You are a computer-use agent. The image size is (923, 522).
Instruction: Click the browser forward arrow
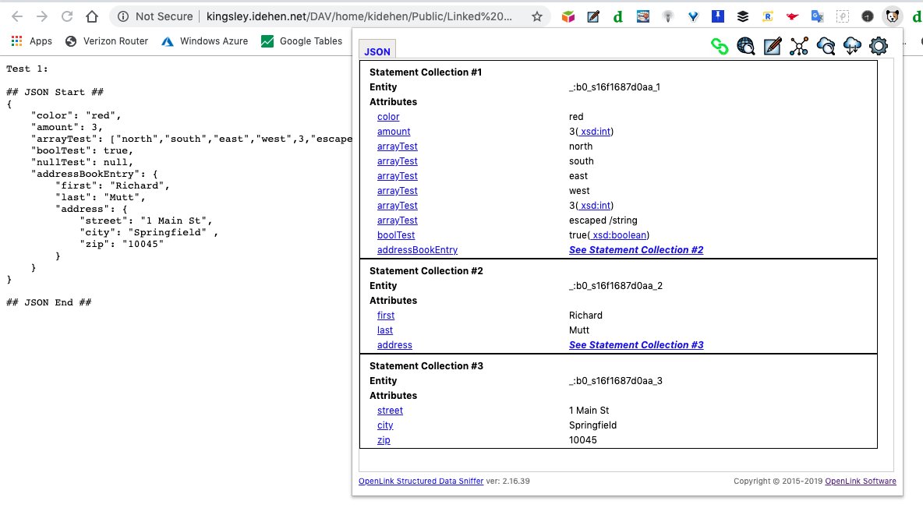[x=42, y=16]
